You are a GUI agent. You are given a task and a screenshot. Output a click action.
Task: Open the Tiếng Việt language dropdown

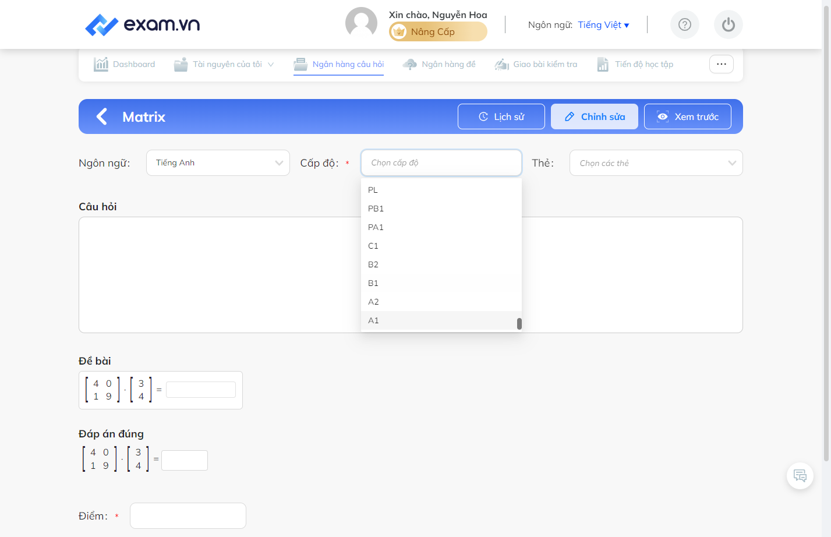coord(604,24)
